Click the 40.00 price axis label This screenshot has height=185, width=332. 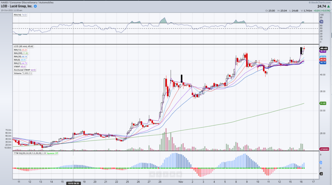[x=323, y=75]
